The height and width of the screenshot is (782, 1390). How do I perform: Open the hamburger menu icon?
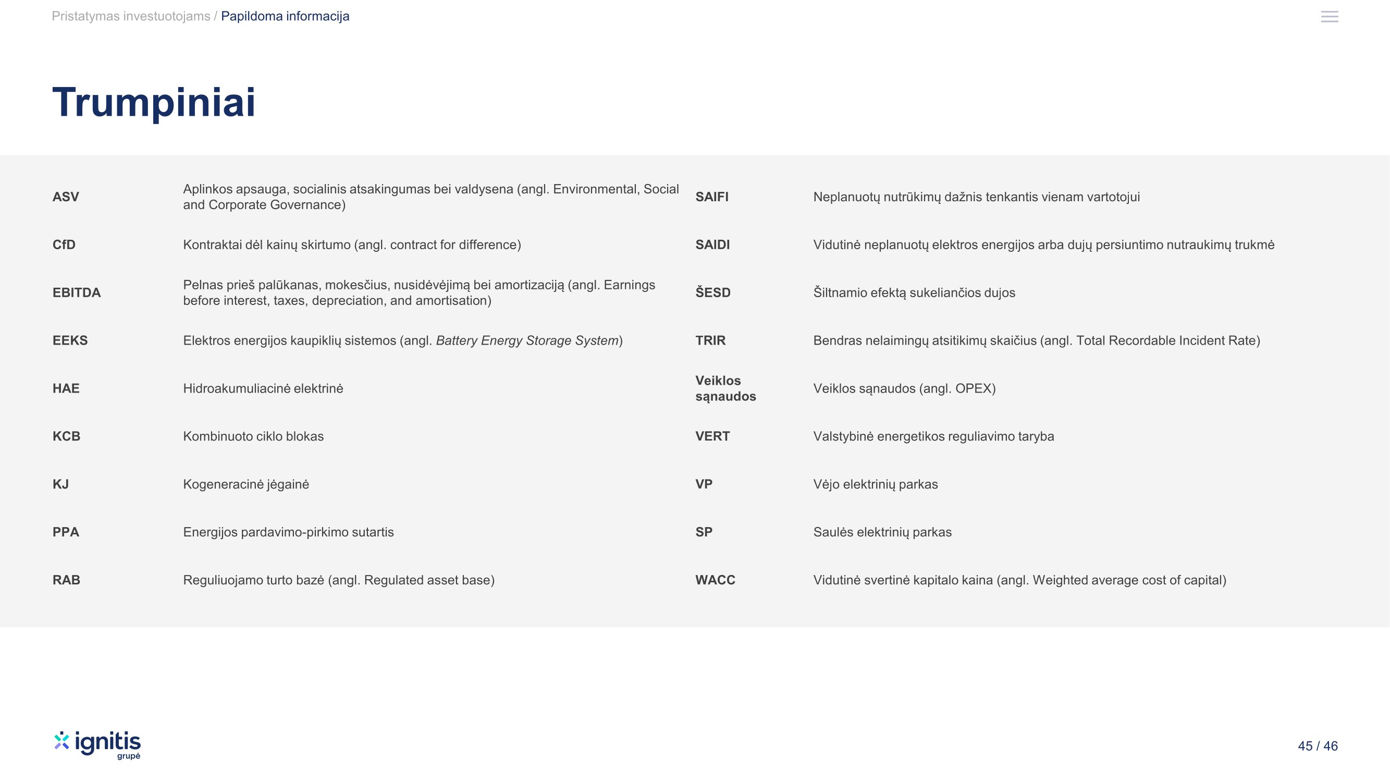(1329, 17)
